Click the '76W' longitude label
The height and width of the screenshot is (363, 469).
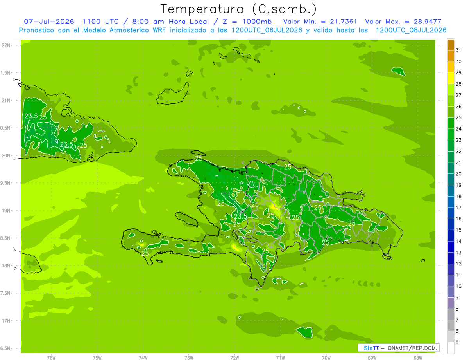tap(51, 358)
